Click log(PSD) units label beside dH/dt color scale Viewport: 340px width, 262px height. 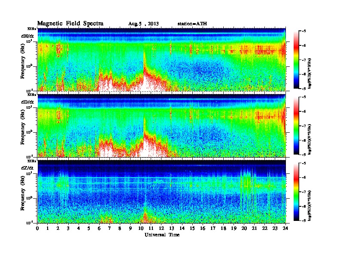pos(310,73)
